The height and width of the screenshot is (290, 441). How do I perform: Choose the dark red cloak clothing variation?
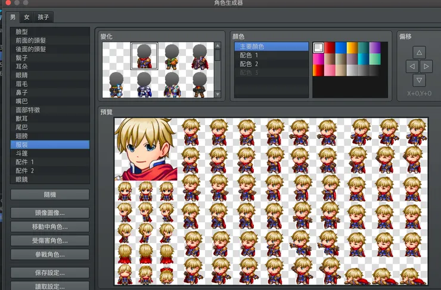[x=200, y=56]
